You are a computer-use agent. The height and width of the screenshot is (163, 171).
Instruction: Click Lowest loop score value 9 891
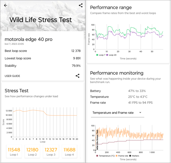click(77, 58)
